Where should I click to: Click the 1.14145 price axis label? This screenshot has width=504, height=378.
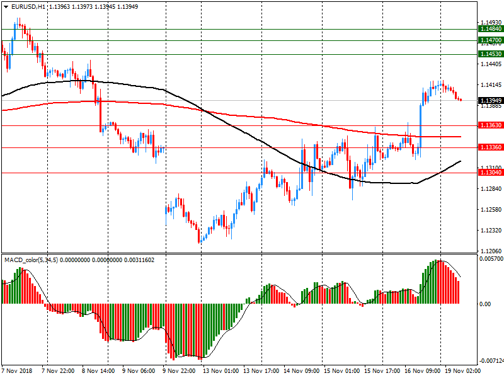(491, 85)
